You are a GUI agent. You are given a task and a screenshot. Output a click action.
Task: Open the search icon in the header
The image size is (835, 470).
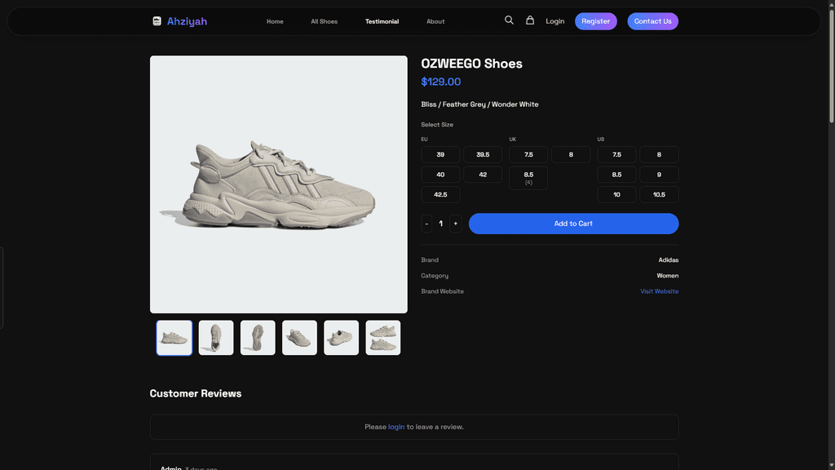point(509,20)
